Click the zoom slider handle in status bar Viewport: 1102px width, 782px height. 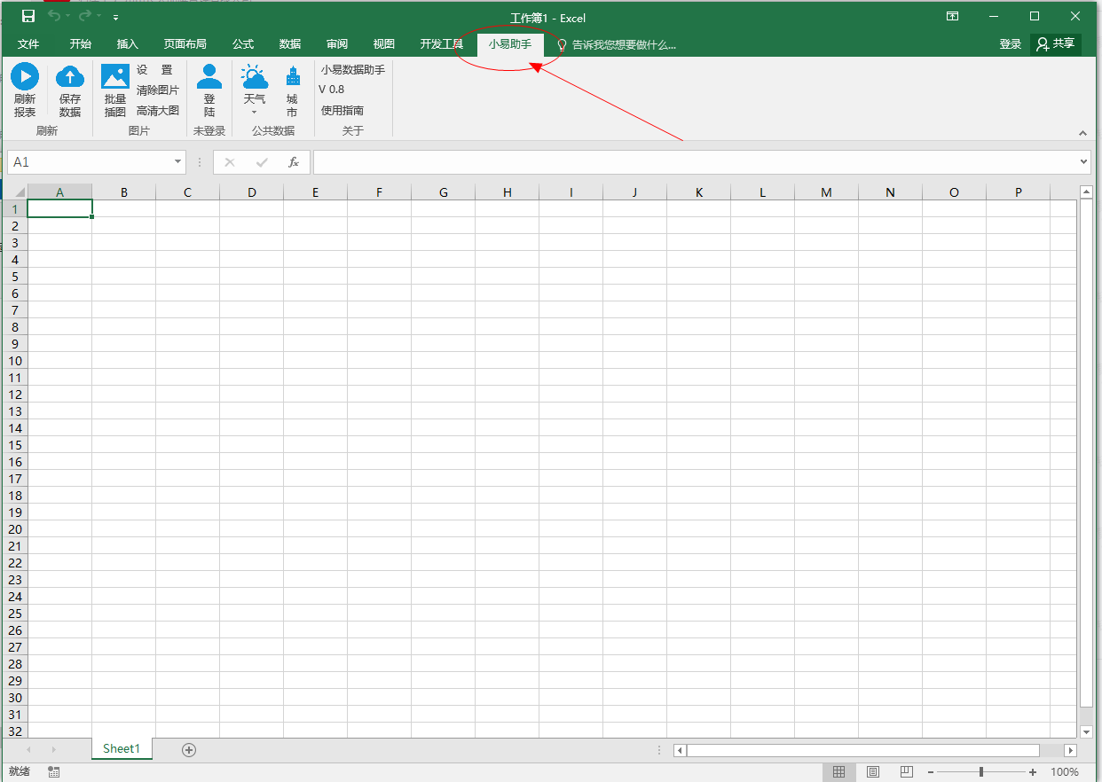(x=980, y=772)
